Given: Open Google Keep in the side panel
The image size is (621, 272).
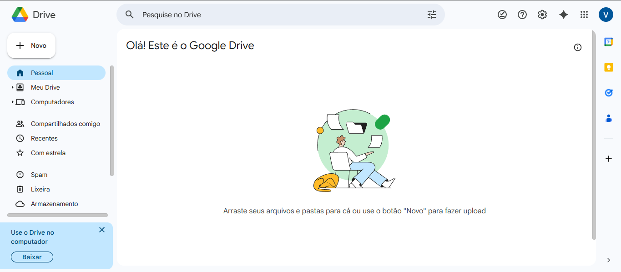Looking at the screenshot, I should tap(609, 67).
